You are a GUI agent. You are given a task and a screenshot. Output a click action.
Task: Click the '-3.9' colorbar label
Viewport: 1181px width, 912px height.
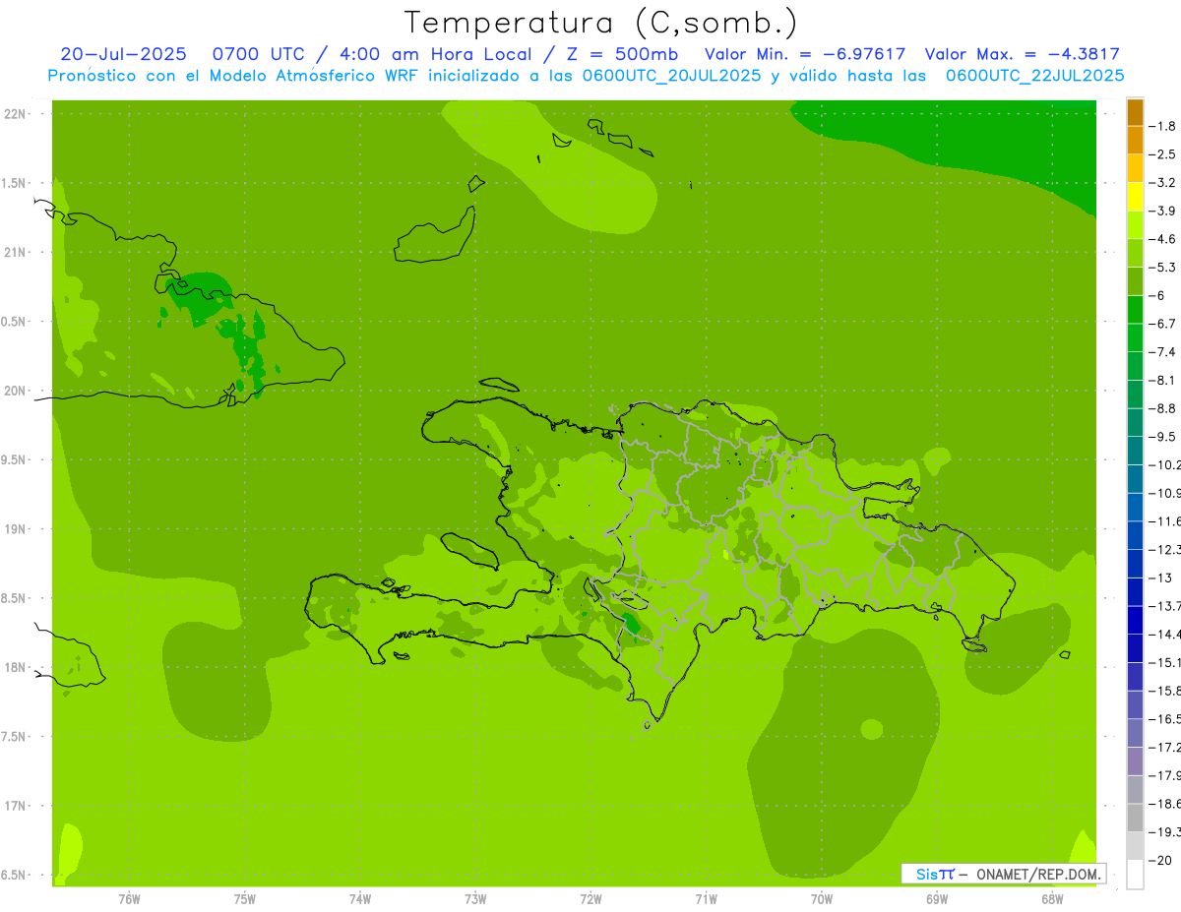point(1163,212)
